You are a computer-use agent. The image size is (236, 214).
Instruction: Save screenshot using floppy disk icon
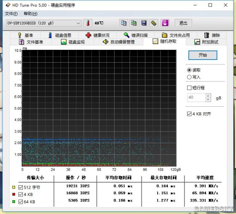144,23
